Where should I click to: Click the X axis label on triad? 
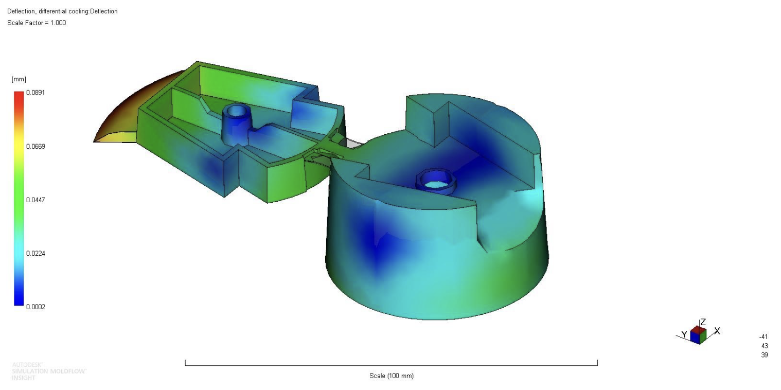pyautogui.click(x=717, y=331)
